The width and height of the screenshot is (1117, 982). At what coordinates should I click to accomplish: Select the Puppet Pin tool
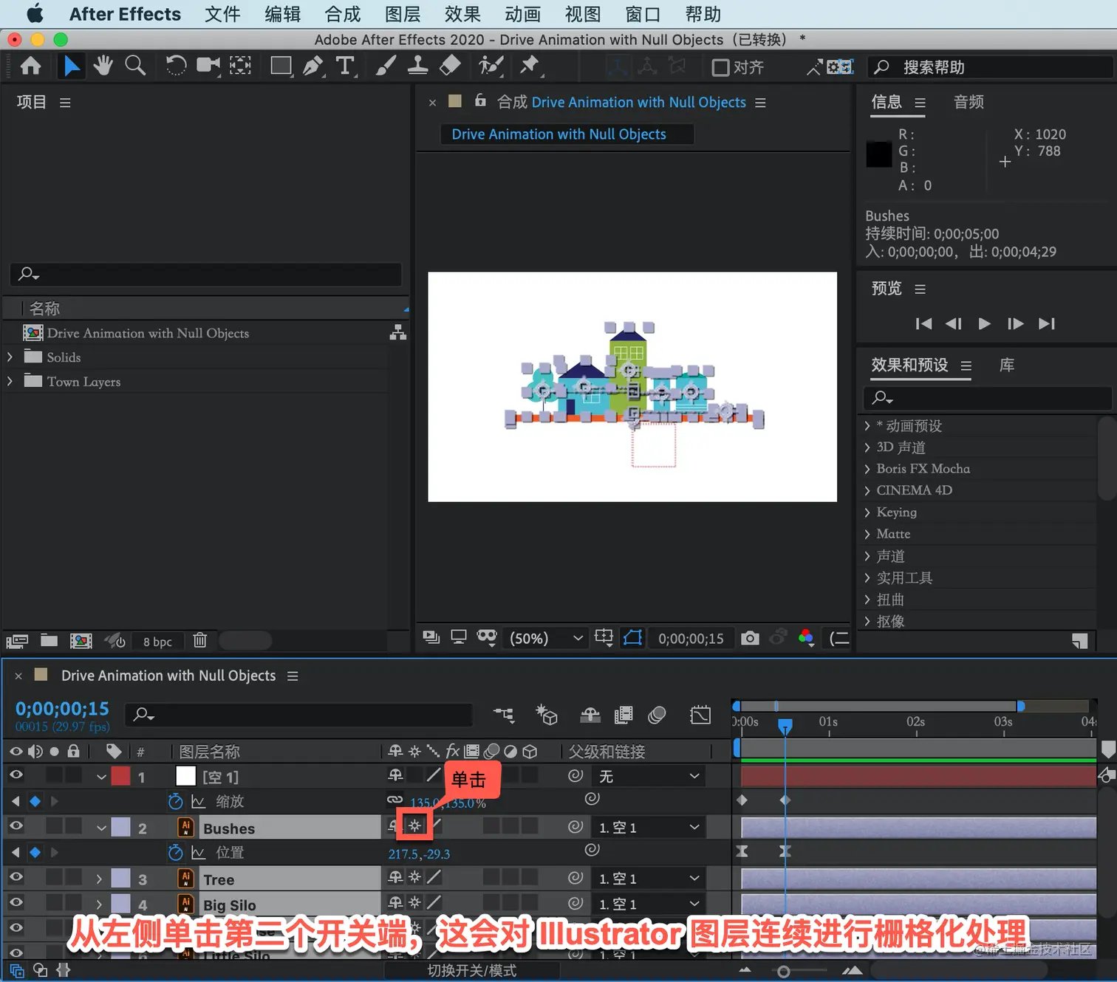(530, 66)
